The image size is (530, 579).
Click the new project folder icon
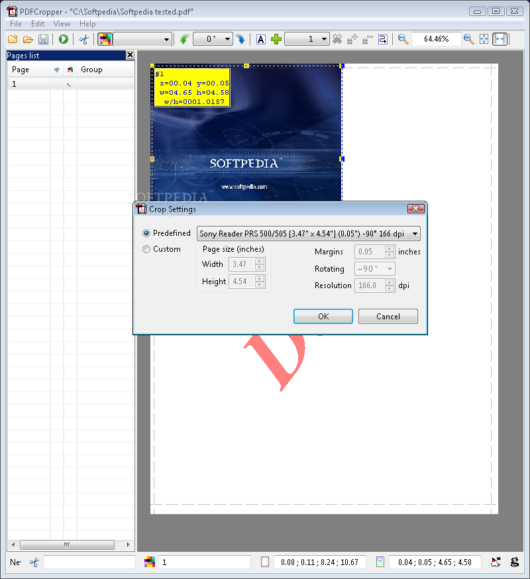(x=13, y=39)
